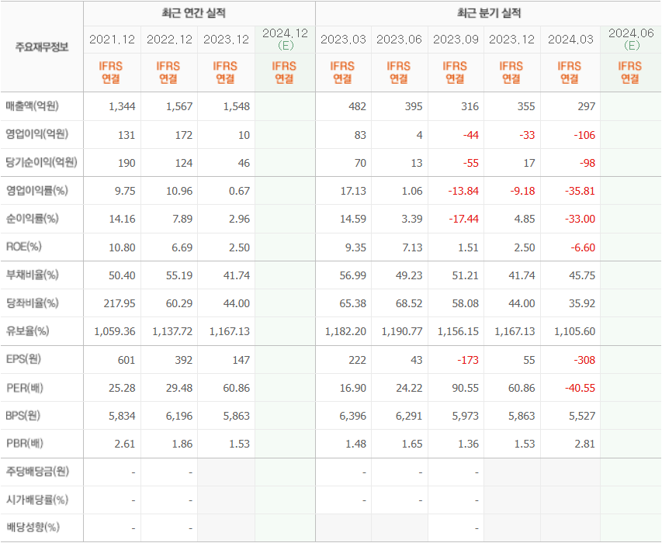Select the '유보율(%)' row label
Image resolution: width=662 pixels, height=543 pixels.
pyautogui.click(x=27, y=331)
